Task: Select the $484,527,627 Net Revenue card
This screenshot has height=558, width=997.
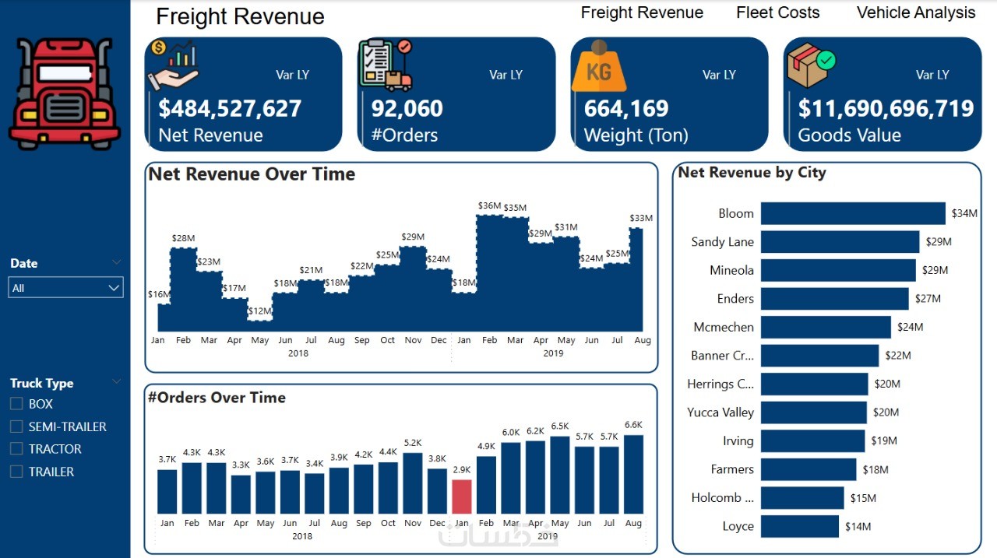Action: point(243,94)
